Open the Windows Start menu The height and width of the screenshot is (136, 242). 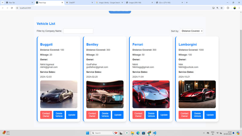point(87,133)
